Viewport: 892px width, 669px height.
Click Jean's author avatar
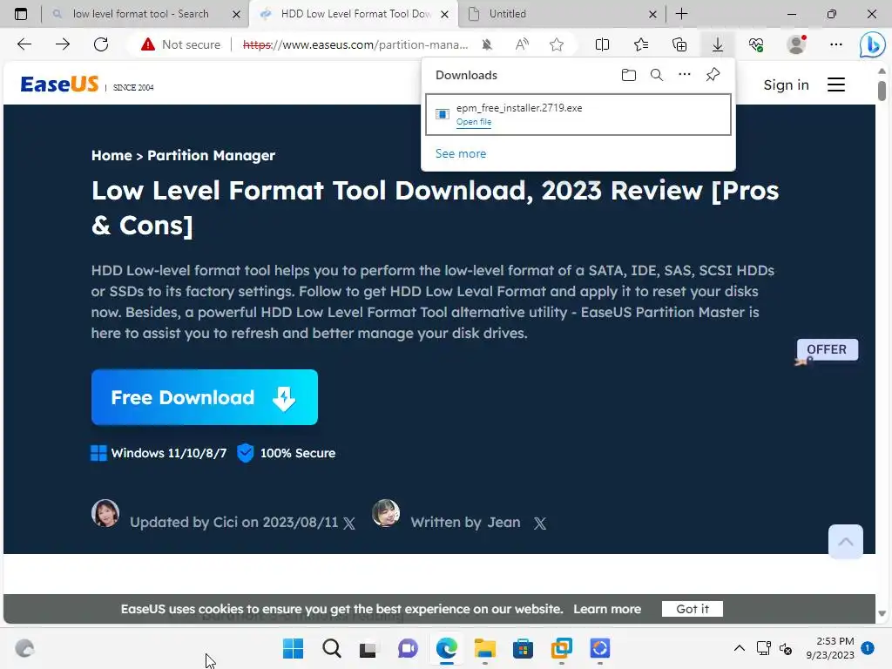386,513
